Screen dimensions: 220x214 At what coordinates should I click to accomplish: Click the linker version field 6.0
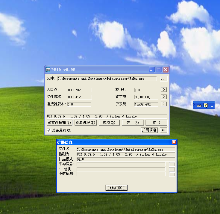click(x=79, y=104)
